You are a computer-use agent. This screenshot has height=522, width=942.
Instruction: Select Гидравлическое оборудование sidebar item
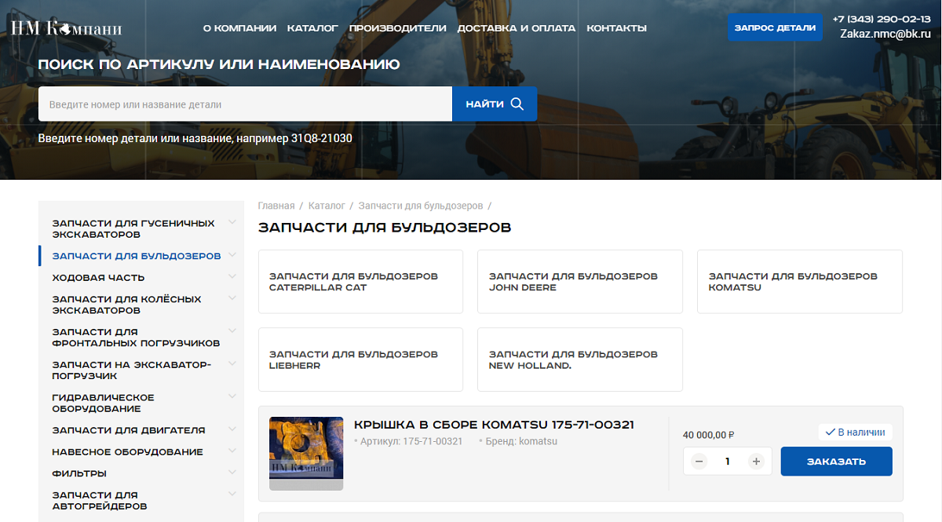point(104,403)
